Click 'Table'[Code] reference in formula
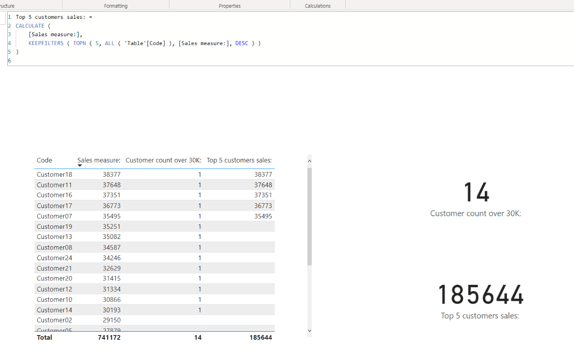The height and width of the screenshot is (364, 574). click(x=145, y=43)
